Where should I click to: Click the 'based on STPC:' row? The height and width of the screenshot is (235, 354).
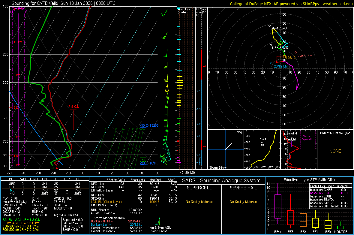[x=329, y=203]
